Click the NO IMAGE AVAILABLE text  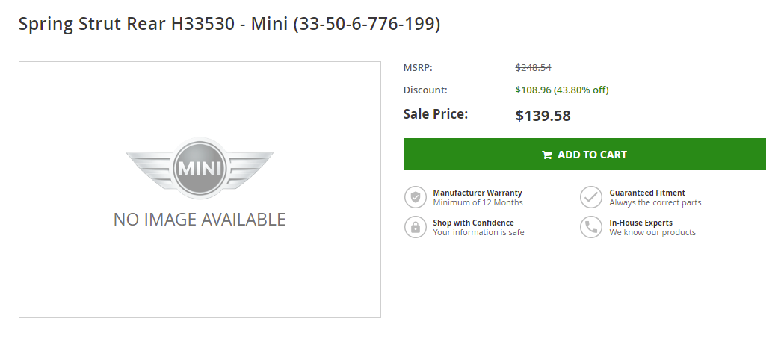point(200,220)
